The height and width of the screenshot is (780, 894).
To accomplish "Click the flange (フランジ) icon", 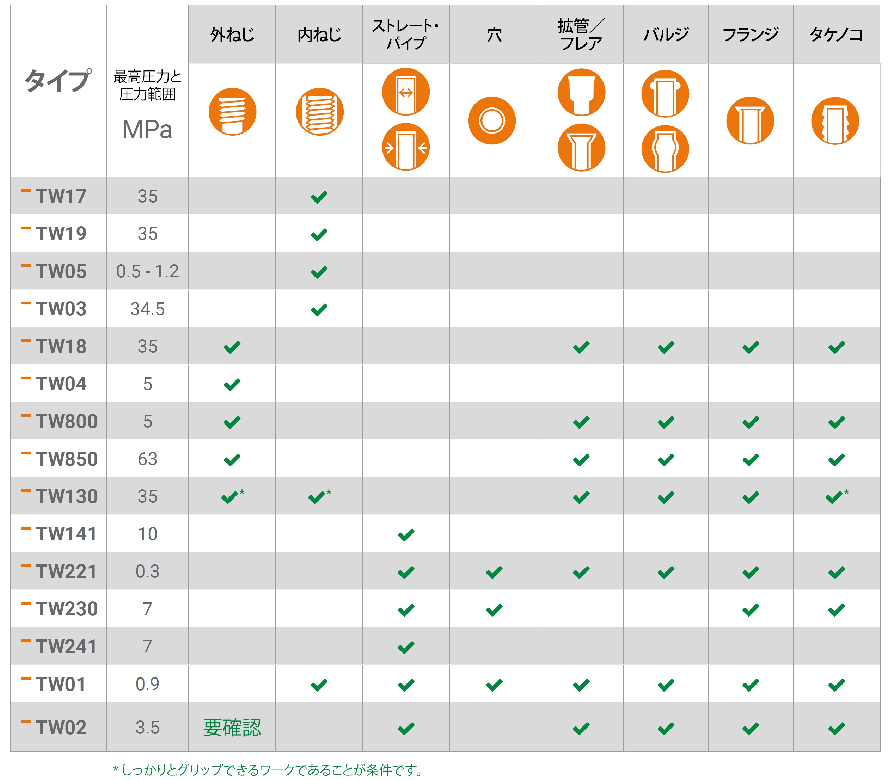I will [x=750, y=120].
